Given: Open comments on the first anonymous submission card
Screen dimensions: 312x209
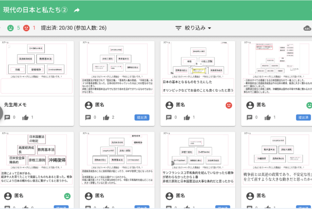Looking at the screenshot, I should 89,118.
